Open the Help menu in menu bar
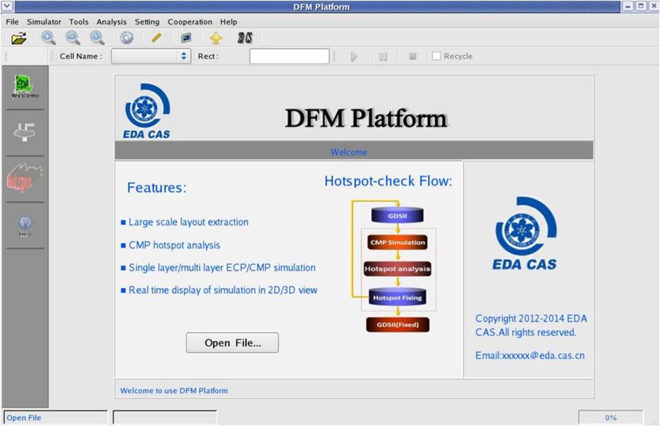This screenshot has height=426, width=660. (229, 22)
